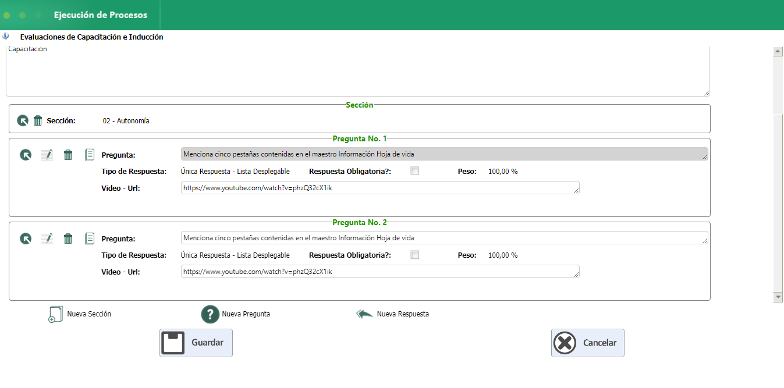This screenshot has width=784, height=388.
Task: Click Única Respuesta - Lista Desplegable in Pregunta No. 1
Action: tap(235, 172)
